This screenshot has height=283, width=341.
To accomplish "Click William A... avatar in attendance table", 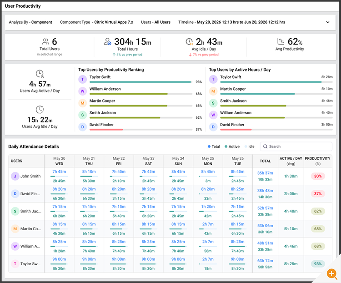I will click(15, 246).
